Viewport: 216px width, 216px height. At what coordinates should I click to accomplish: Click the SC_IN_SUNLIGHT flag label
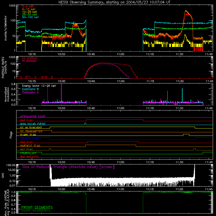31,127
